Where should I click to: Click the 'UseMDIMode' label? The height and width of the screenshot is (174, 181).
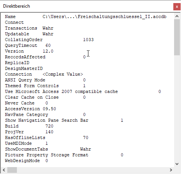pyautogui.click(x=18, y=143)
